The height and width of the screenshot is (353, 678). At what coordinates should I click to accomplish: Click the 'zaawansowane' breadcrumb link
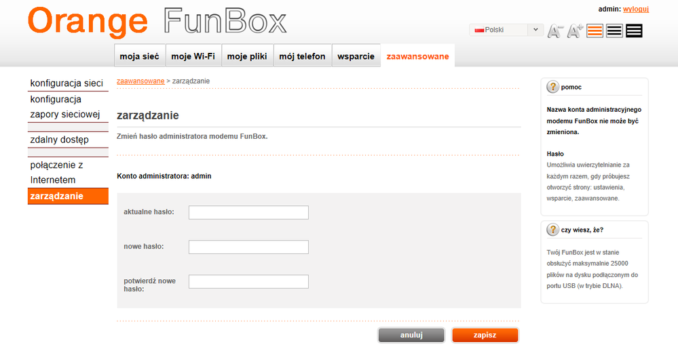[140, 81]
